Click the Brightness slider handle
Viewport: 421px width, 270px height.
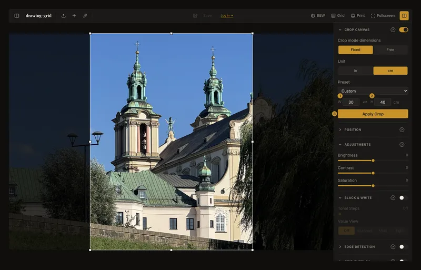point(373,161)
